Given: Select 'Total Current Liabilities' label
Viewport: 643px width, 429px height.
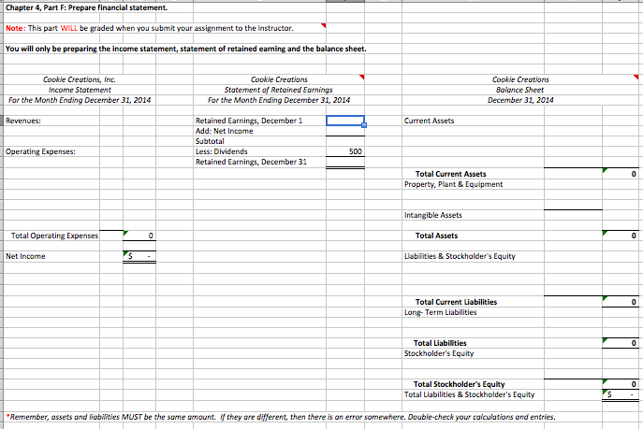Looking at the screenshot, I should tap(456, 302).
